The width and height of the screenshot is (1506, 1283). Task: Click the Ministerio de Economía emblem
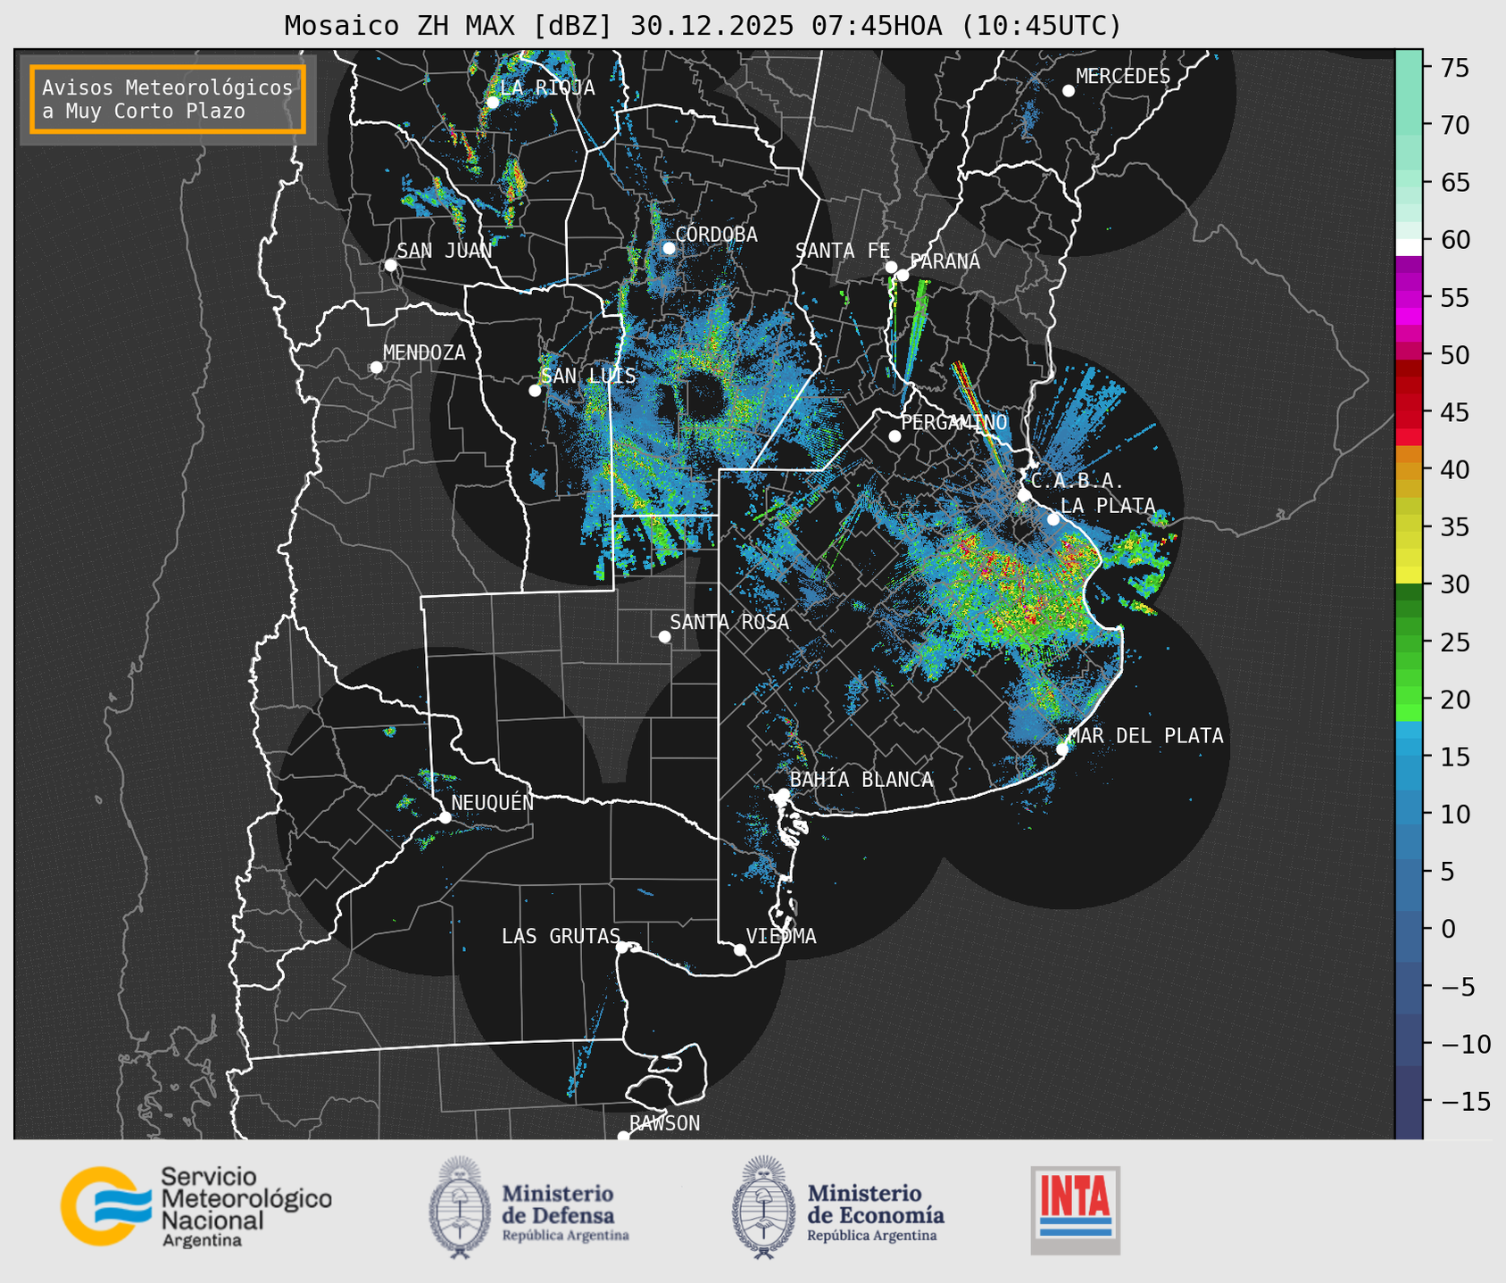pyautogui.click(x=763, y=1207)
